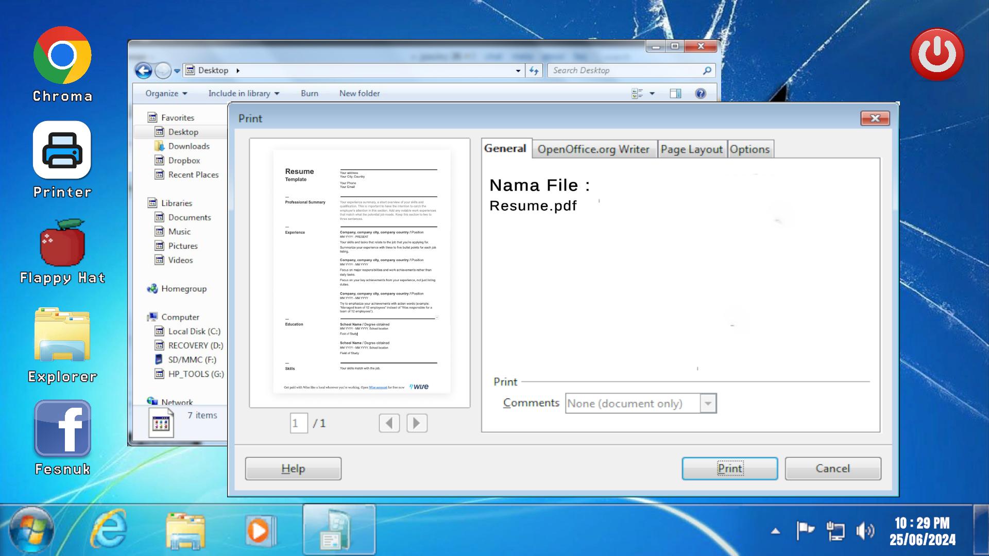
Task: Toggle the Explorer preview pane icon
Action: pos(675,93)
